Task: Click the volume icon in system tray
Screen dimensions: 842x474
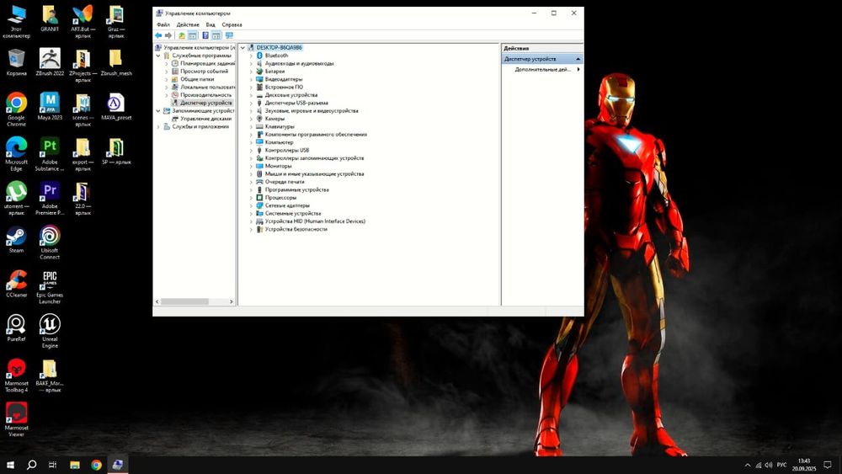Action: (769, 465)
